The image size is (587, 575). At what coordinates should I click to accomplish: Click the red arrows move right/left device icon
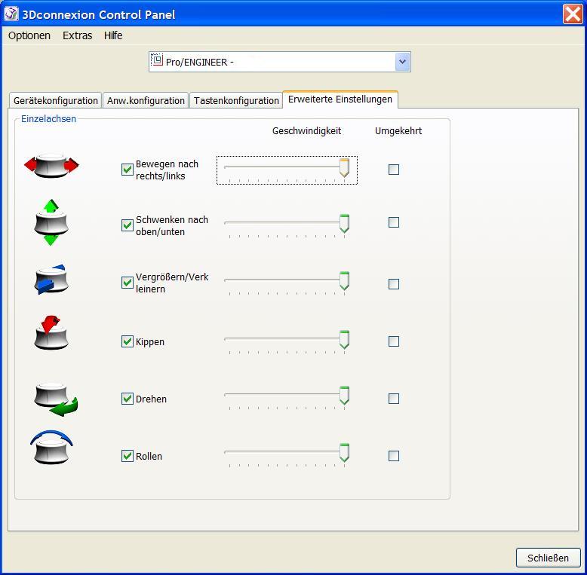(51, 165)
